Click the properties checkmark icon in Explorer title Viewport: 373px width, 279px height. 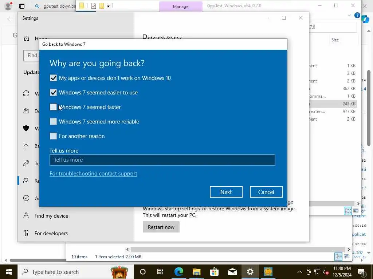(x=94, y=6)
